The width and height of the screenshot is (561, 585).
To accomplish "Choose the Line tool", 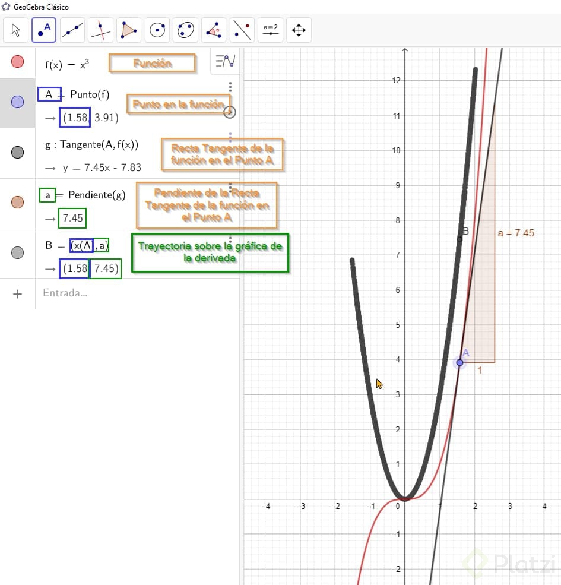I will (x=72, y=30).
